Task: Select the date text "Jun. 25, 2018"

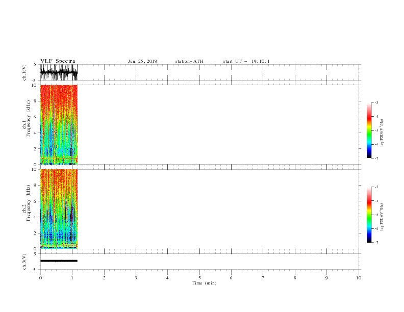Action: 142,61
